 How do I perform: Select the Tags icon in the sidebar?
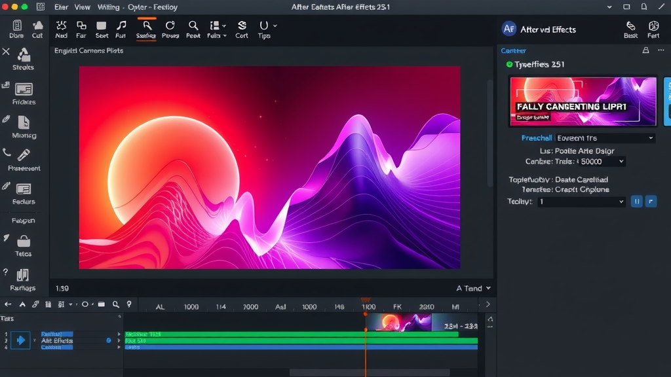(24, 240)
